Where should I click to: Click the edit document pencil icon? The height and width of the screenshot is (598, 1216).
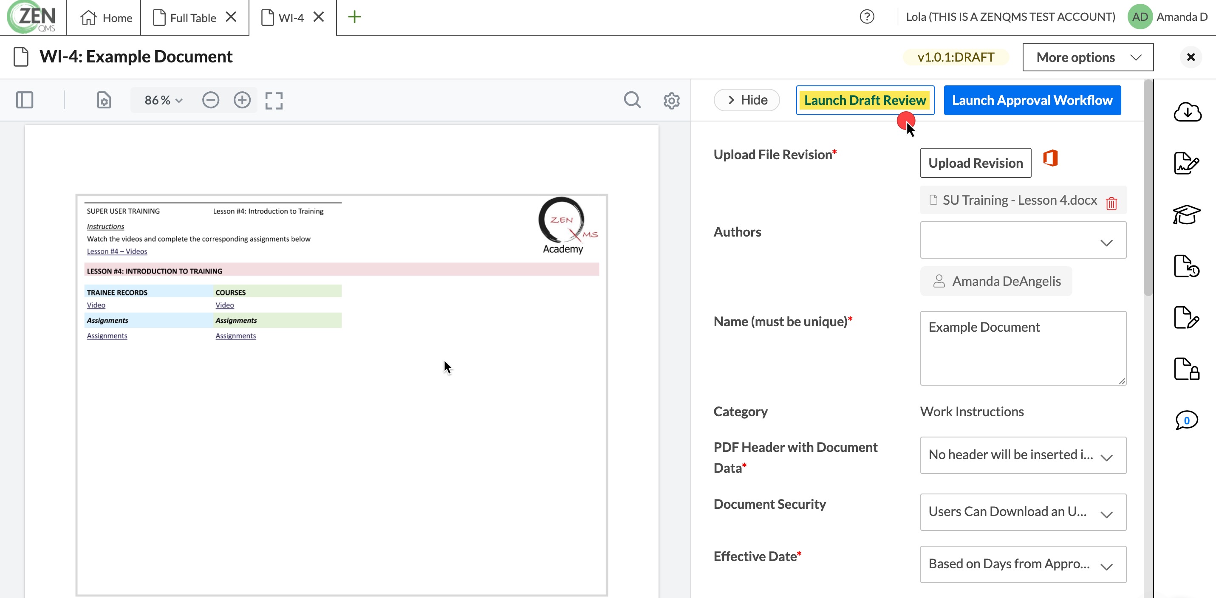1187,318
